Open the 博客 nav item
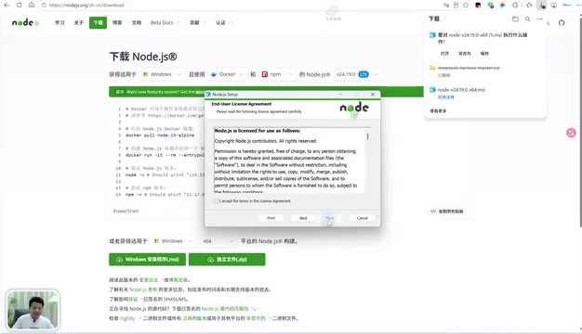 117,23
